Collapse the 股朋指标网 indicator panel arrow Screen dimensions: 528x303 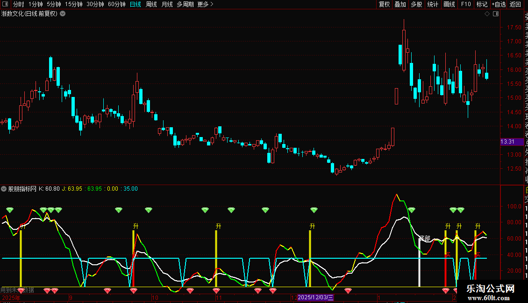4,189
